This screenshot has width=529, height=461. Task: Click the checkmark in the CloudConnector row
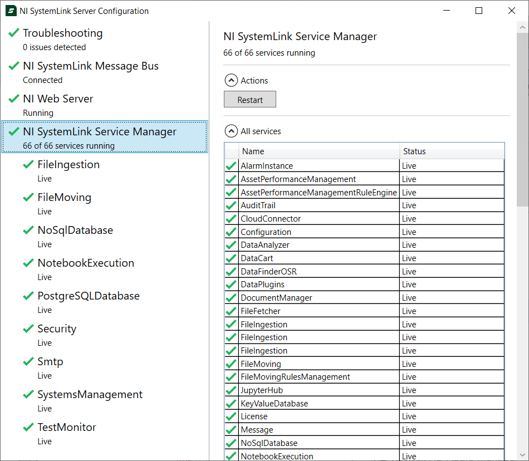tap(231, 219)
